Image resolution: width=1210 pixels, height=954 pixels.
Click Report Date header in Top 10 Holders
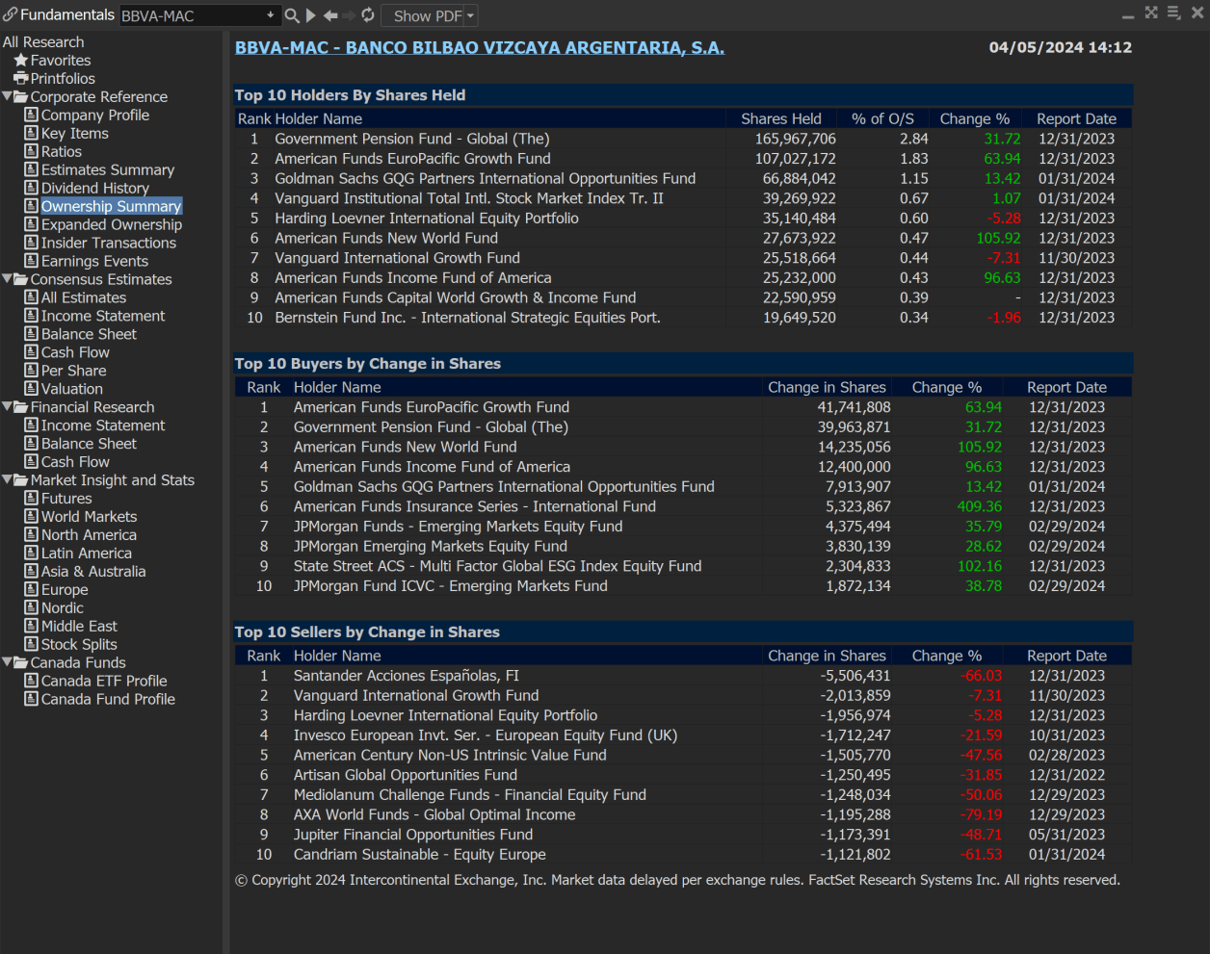click(x=1076, y=119)
